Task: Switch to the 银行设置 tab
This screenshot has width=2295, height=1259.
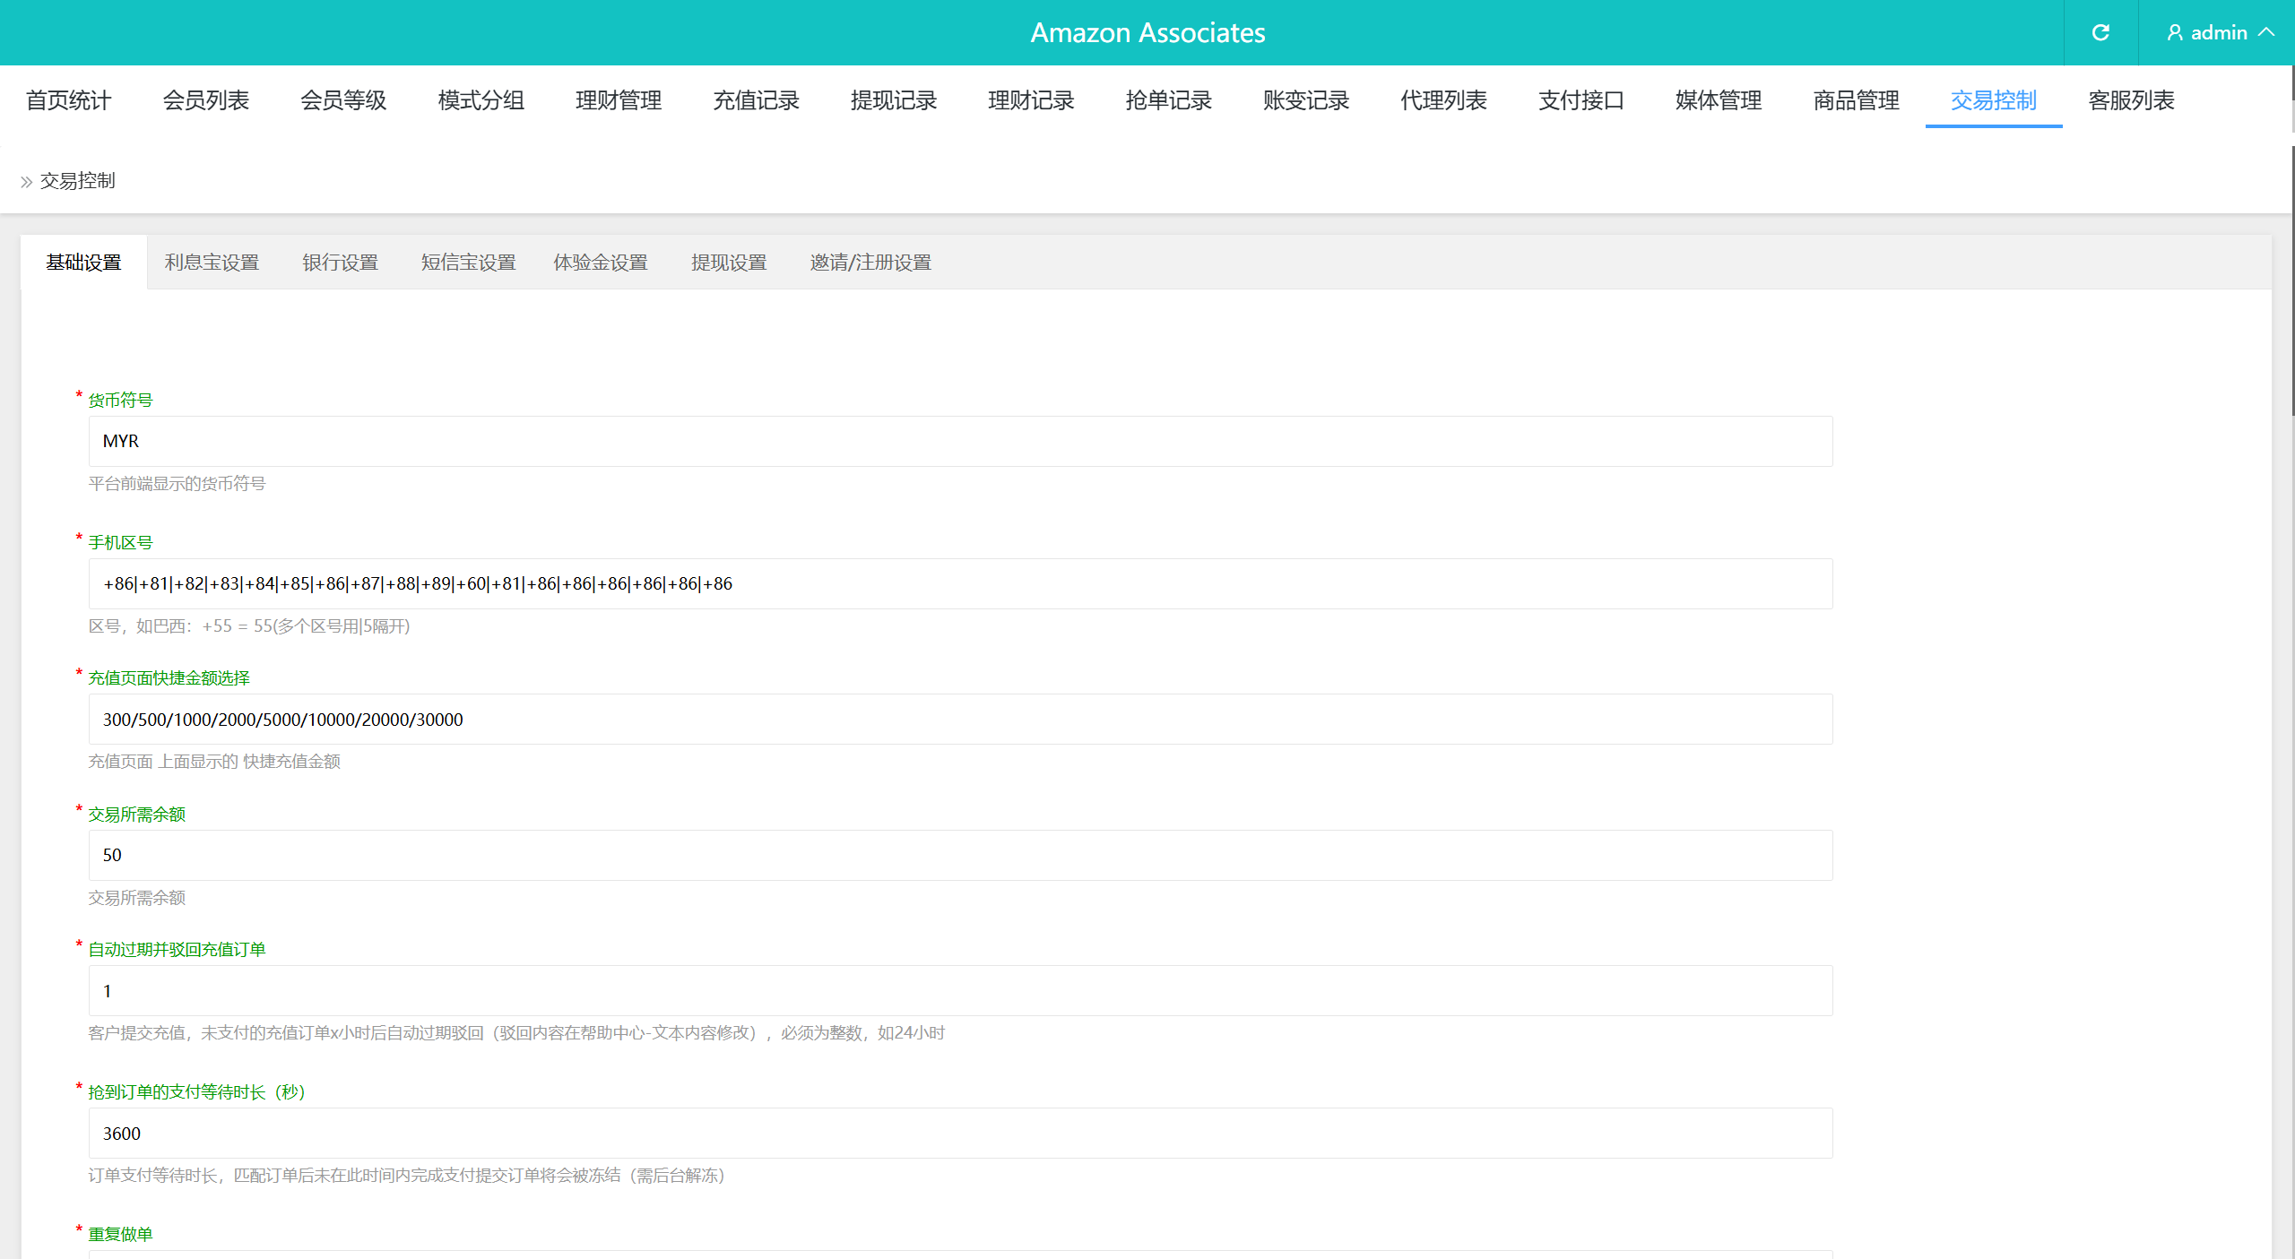Action: click(340, 263)
